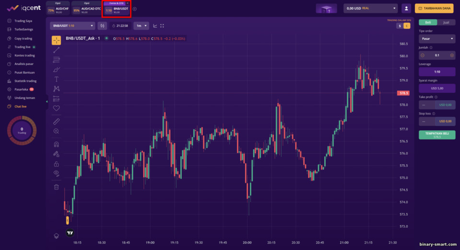Open the indicators chart icon

click(x=155, y=26)
